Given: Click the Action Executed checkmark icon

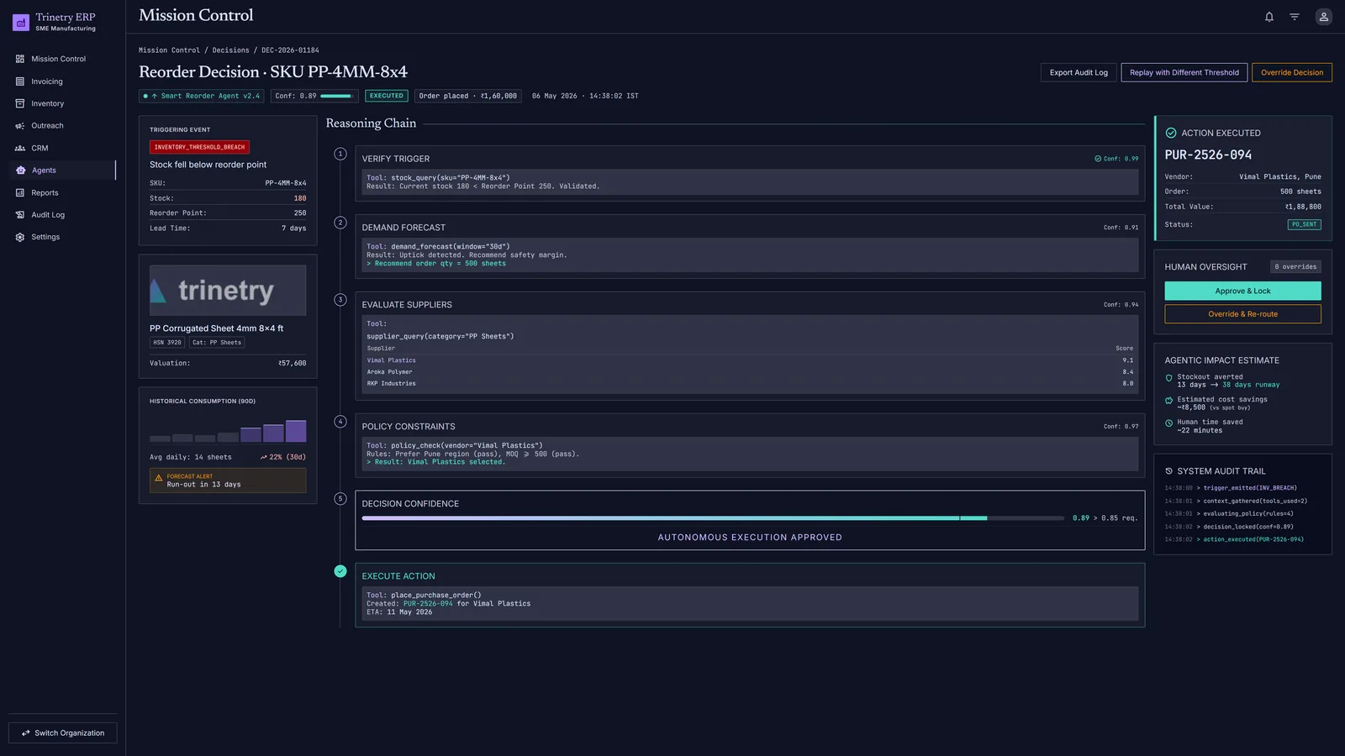Looking at the screenshot, I should tap(1171, 133).
